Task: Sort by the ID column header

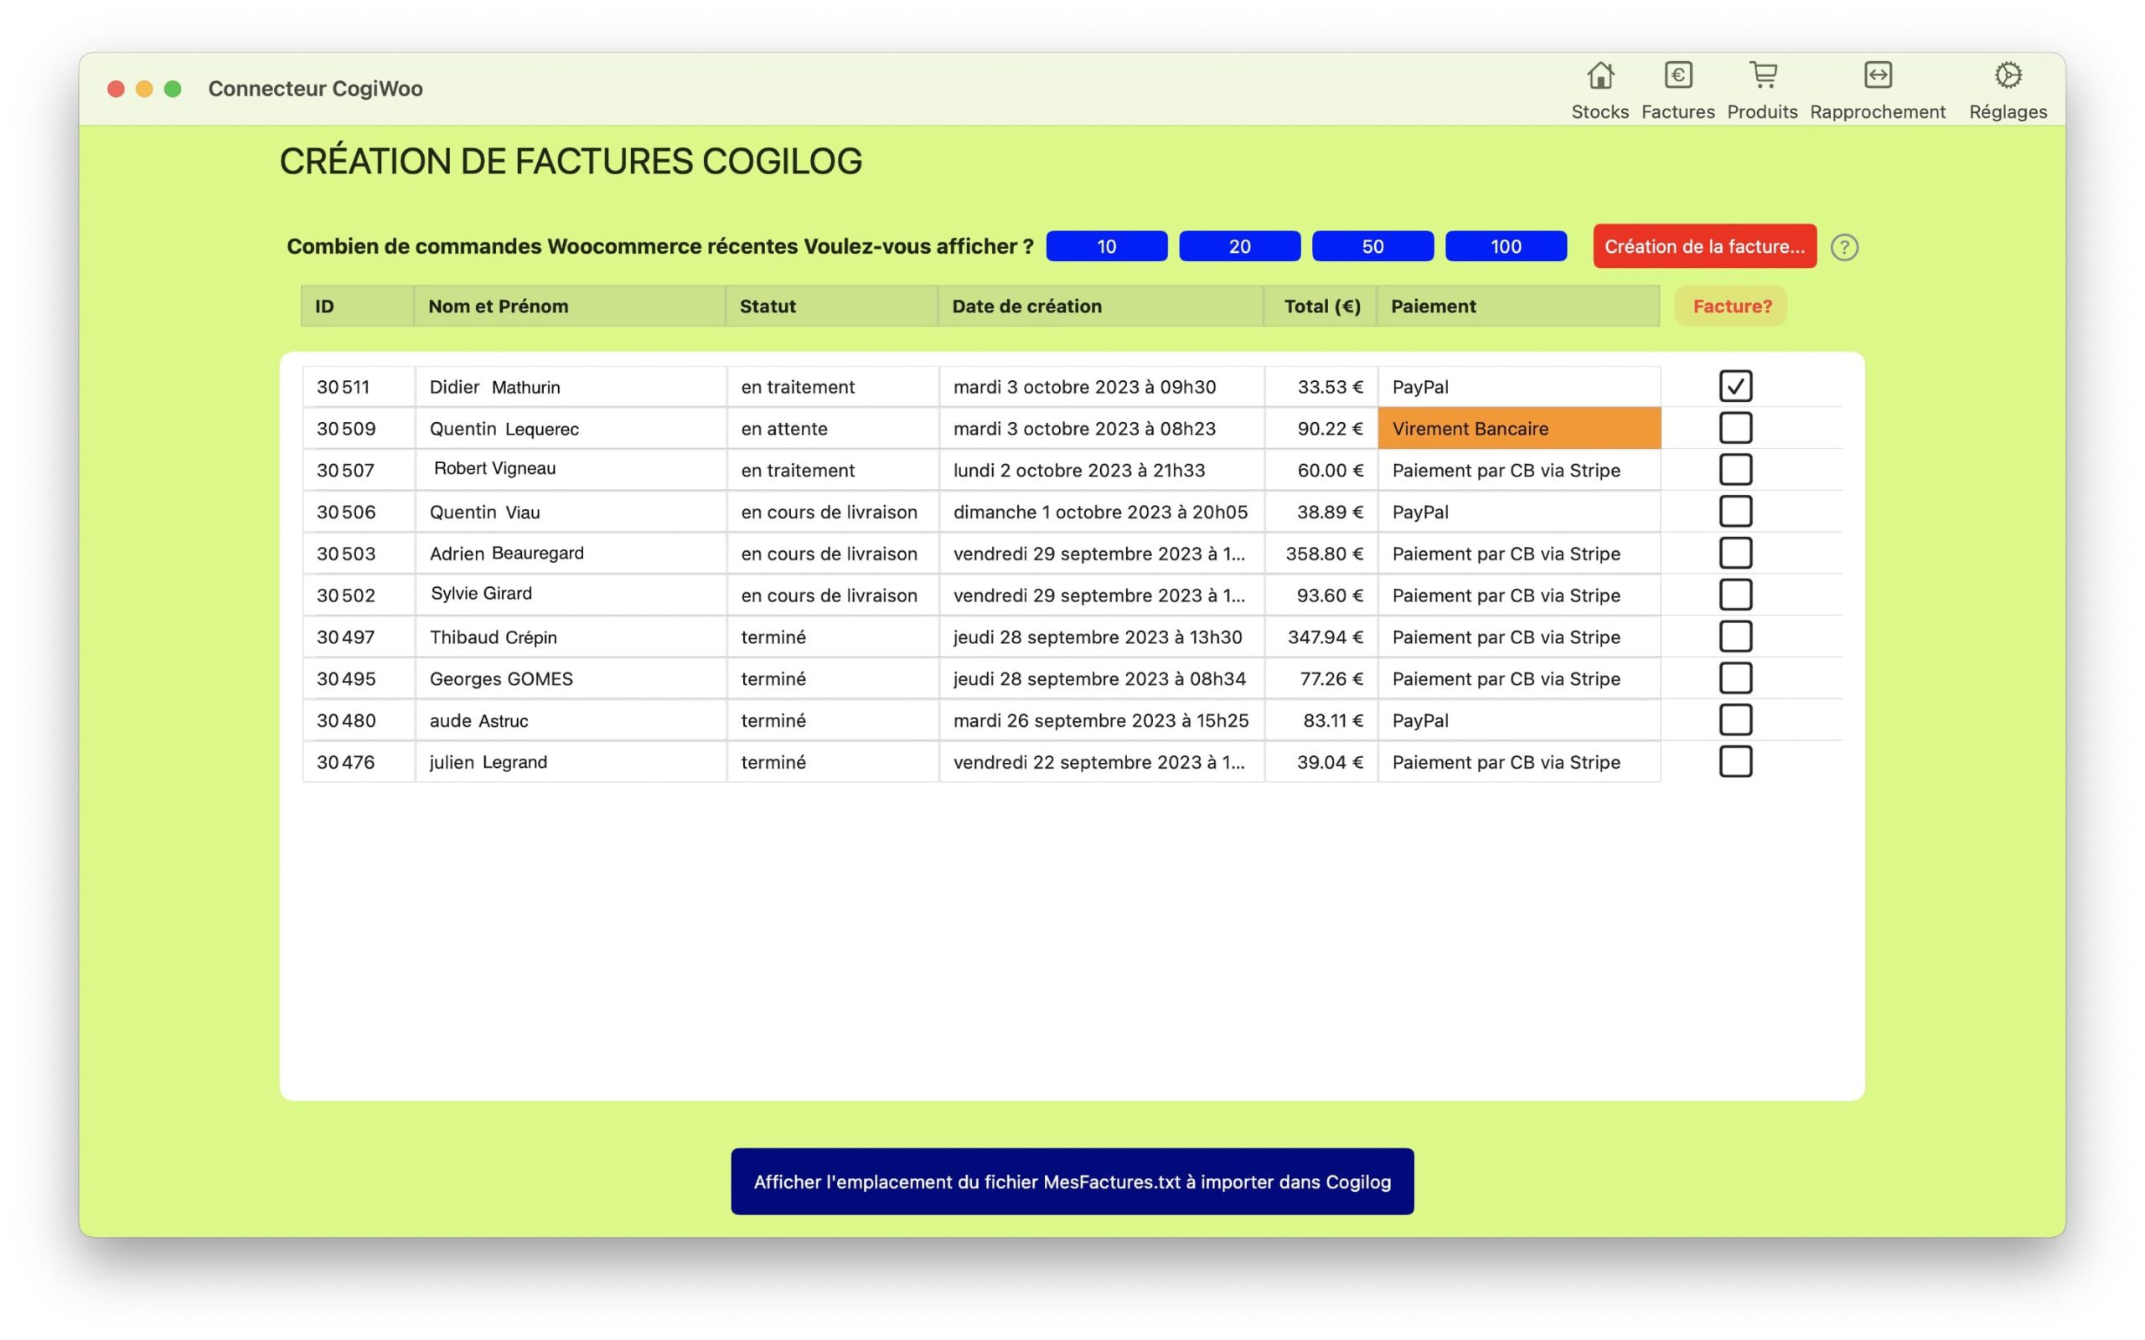Action: pyautogui.click(x=357, y=306)
